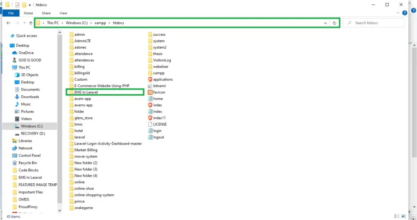Screen dimensions: 417x220
Task: Open the LICENSE file
Action: (159, 124)
